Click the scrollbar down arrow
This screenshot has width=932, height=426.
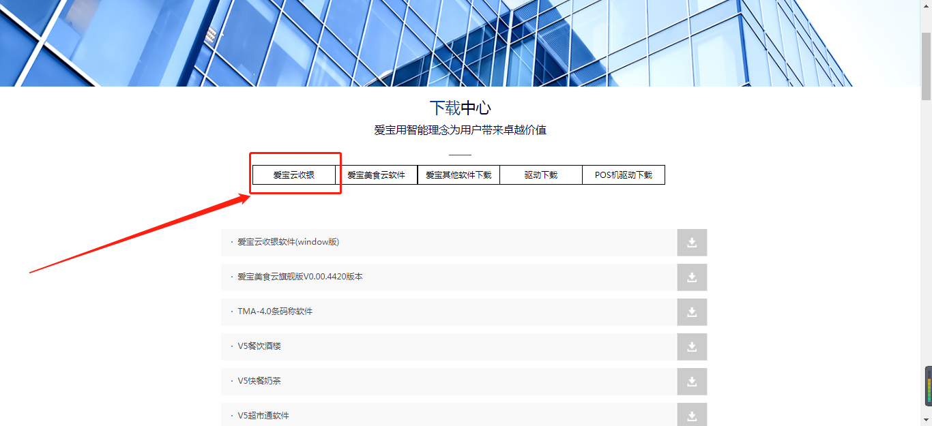coord(926,420)
